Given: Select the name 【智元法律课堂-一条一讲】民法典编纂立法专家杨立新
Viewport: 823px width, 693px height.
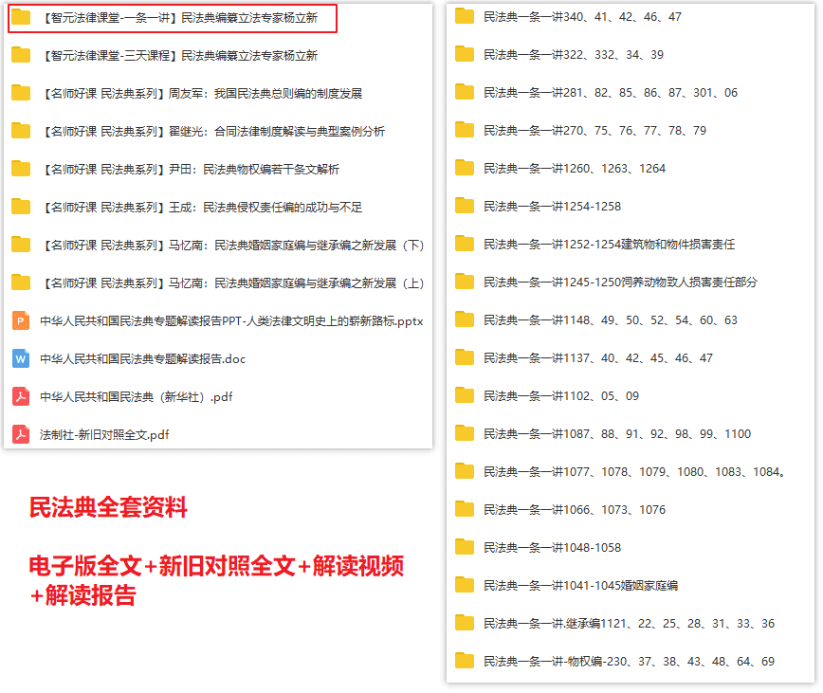Looking at the screenshot, I should click(x=179, y=18).
